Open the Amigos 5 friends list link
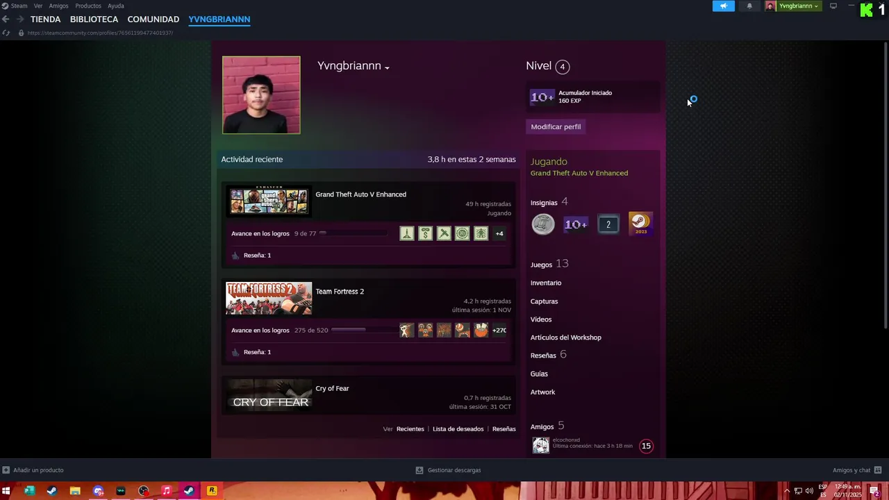Viewport: 889px width, 500px height. pyautogui.click(x=547, y=426)
